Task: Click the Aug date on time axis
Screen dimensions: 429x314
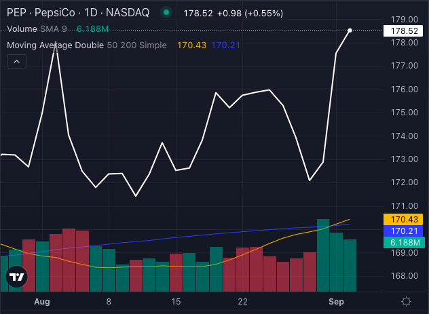Action: 42,301
